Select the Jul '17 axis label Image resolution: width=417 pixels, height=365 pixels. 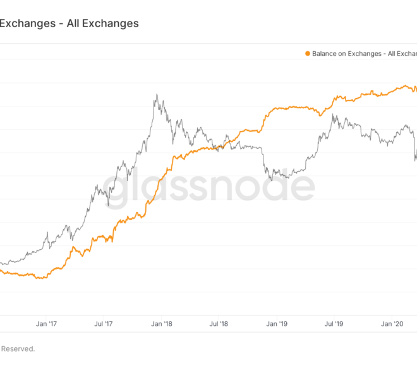[x=104, y=324]
